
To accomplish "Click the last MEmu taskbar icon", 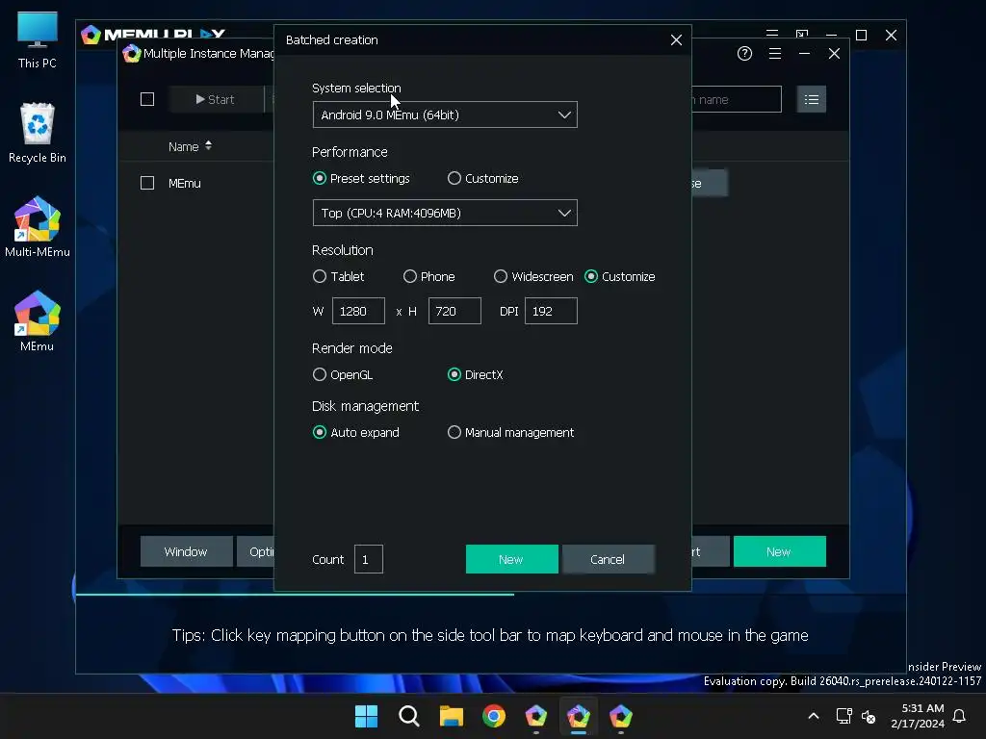I will click(x=621, y=716).
